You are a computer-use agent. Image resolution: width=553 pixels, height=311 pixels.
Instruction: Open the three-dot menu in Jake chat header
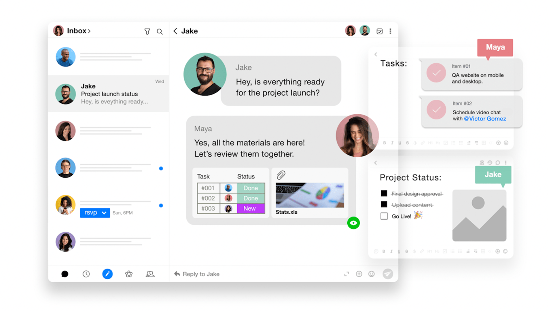tap(390, 31)
